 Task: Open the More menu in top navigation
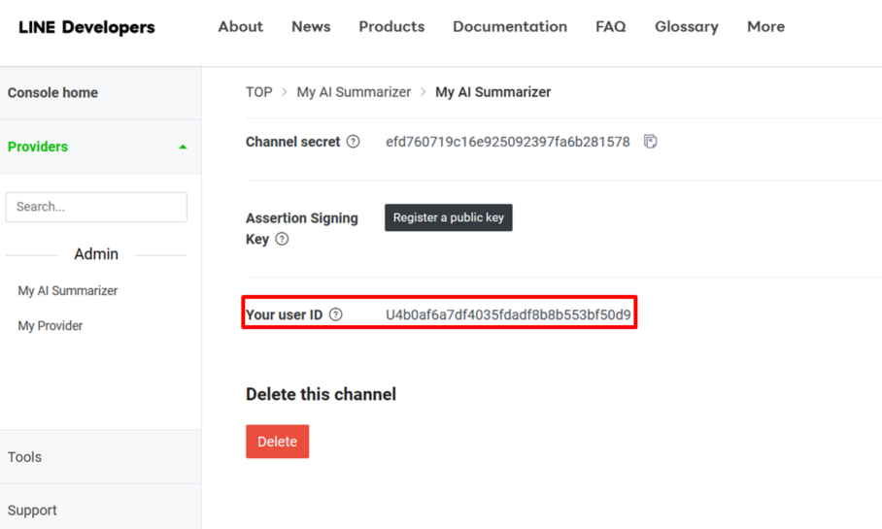765,27
